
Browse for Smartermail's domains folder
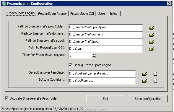[152, 35]
